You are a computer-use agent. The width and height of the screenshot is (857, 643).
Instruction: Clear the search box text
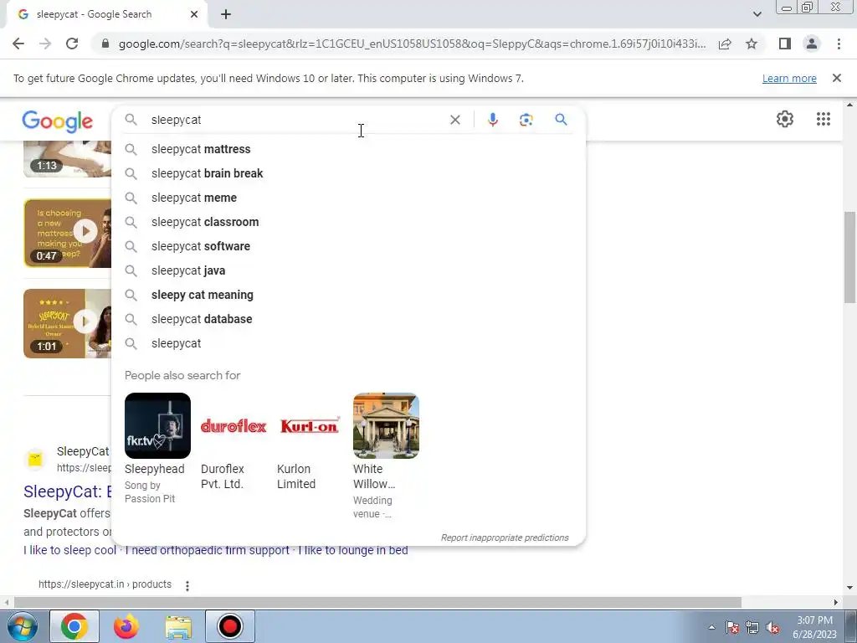[x=454, y=120]
